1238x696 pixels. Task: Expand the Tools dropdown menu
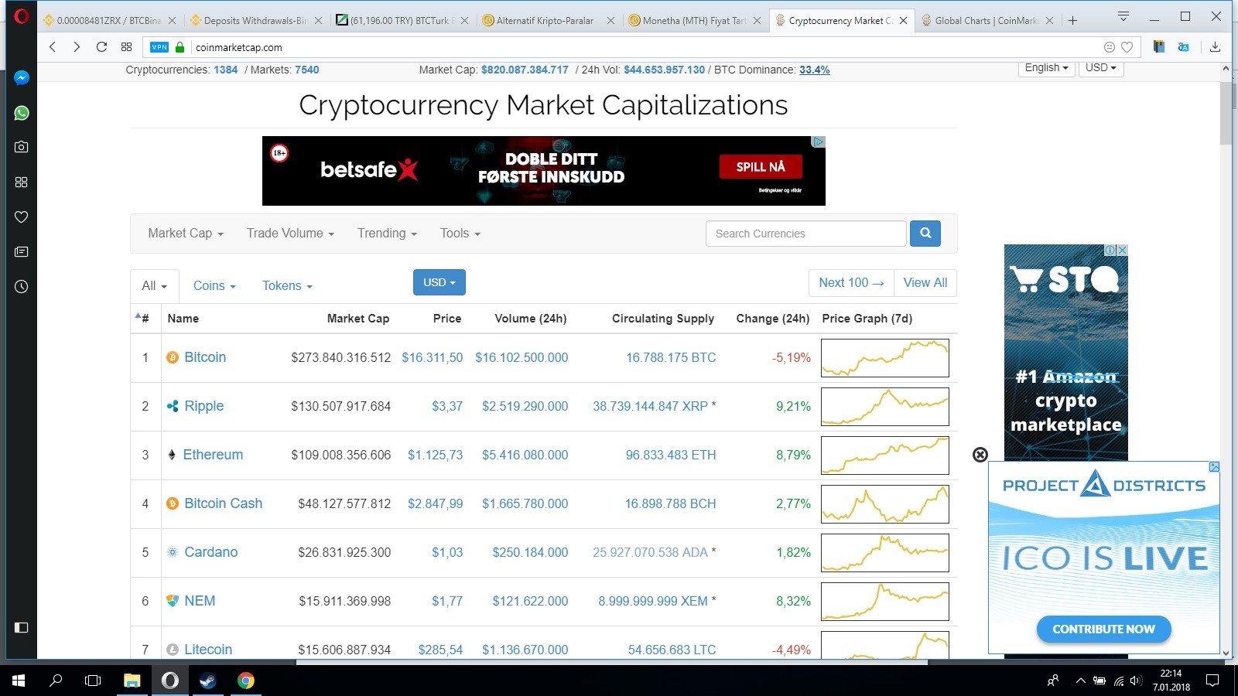coord(460,234)
